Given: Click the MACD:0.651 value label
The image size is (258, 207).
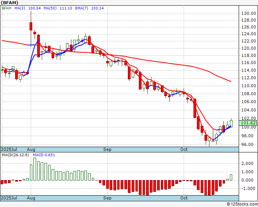Looking at the screenshot, I should click(44, 155).
